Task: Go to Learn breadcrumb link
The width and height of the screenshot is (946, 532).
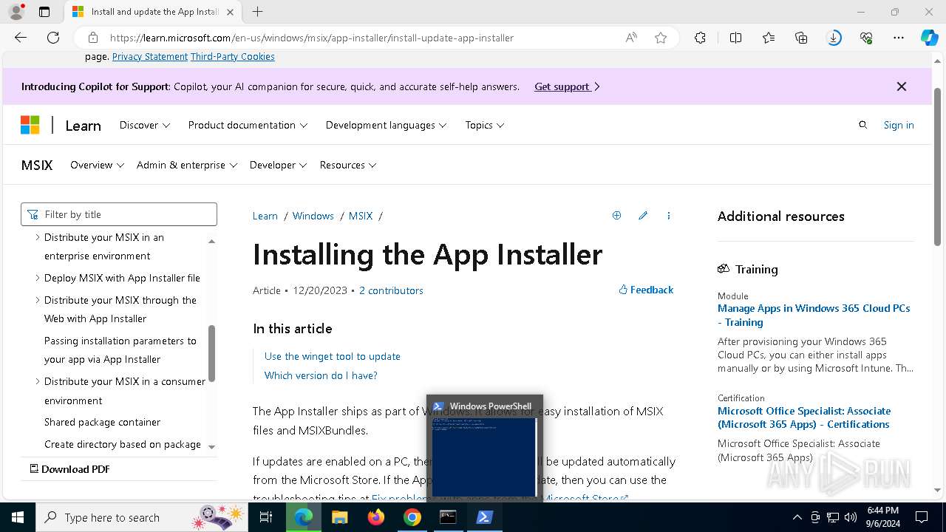Action: tap(265, 216)
